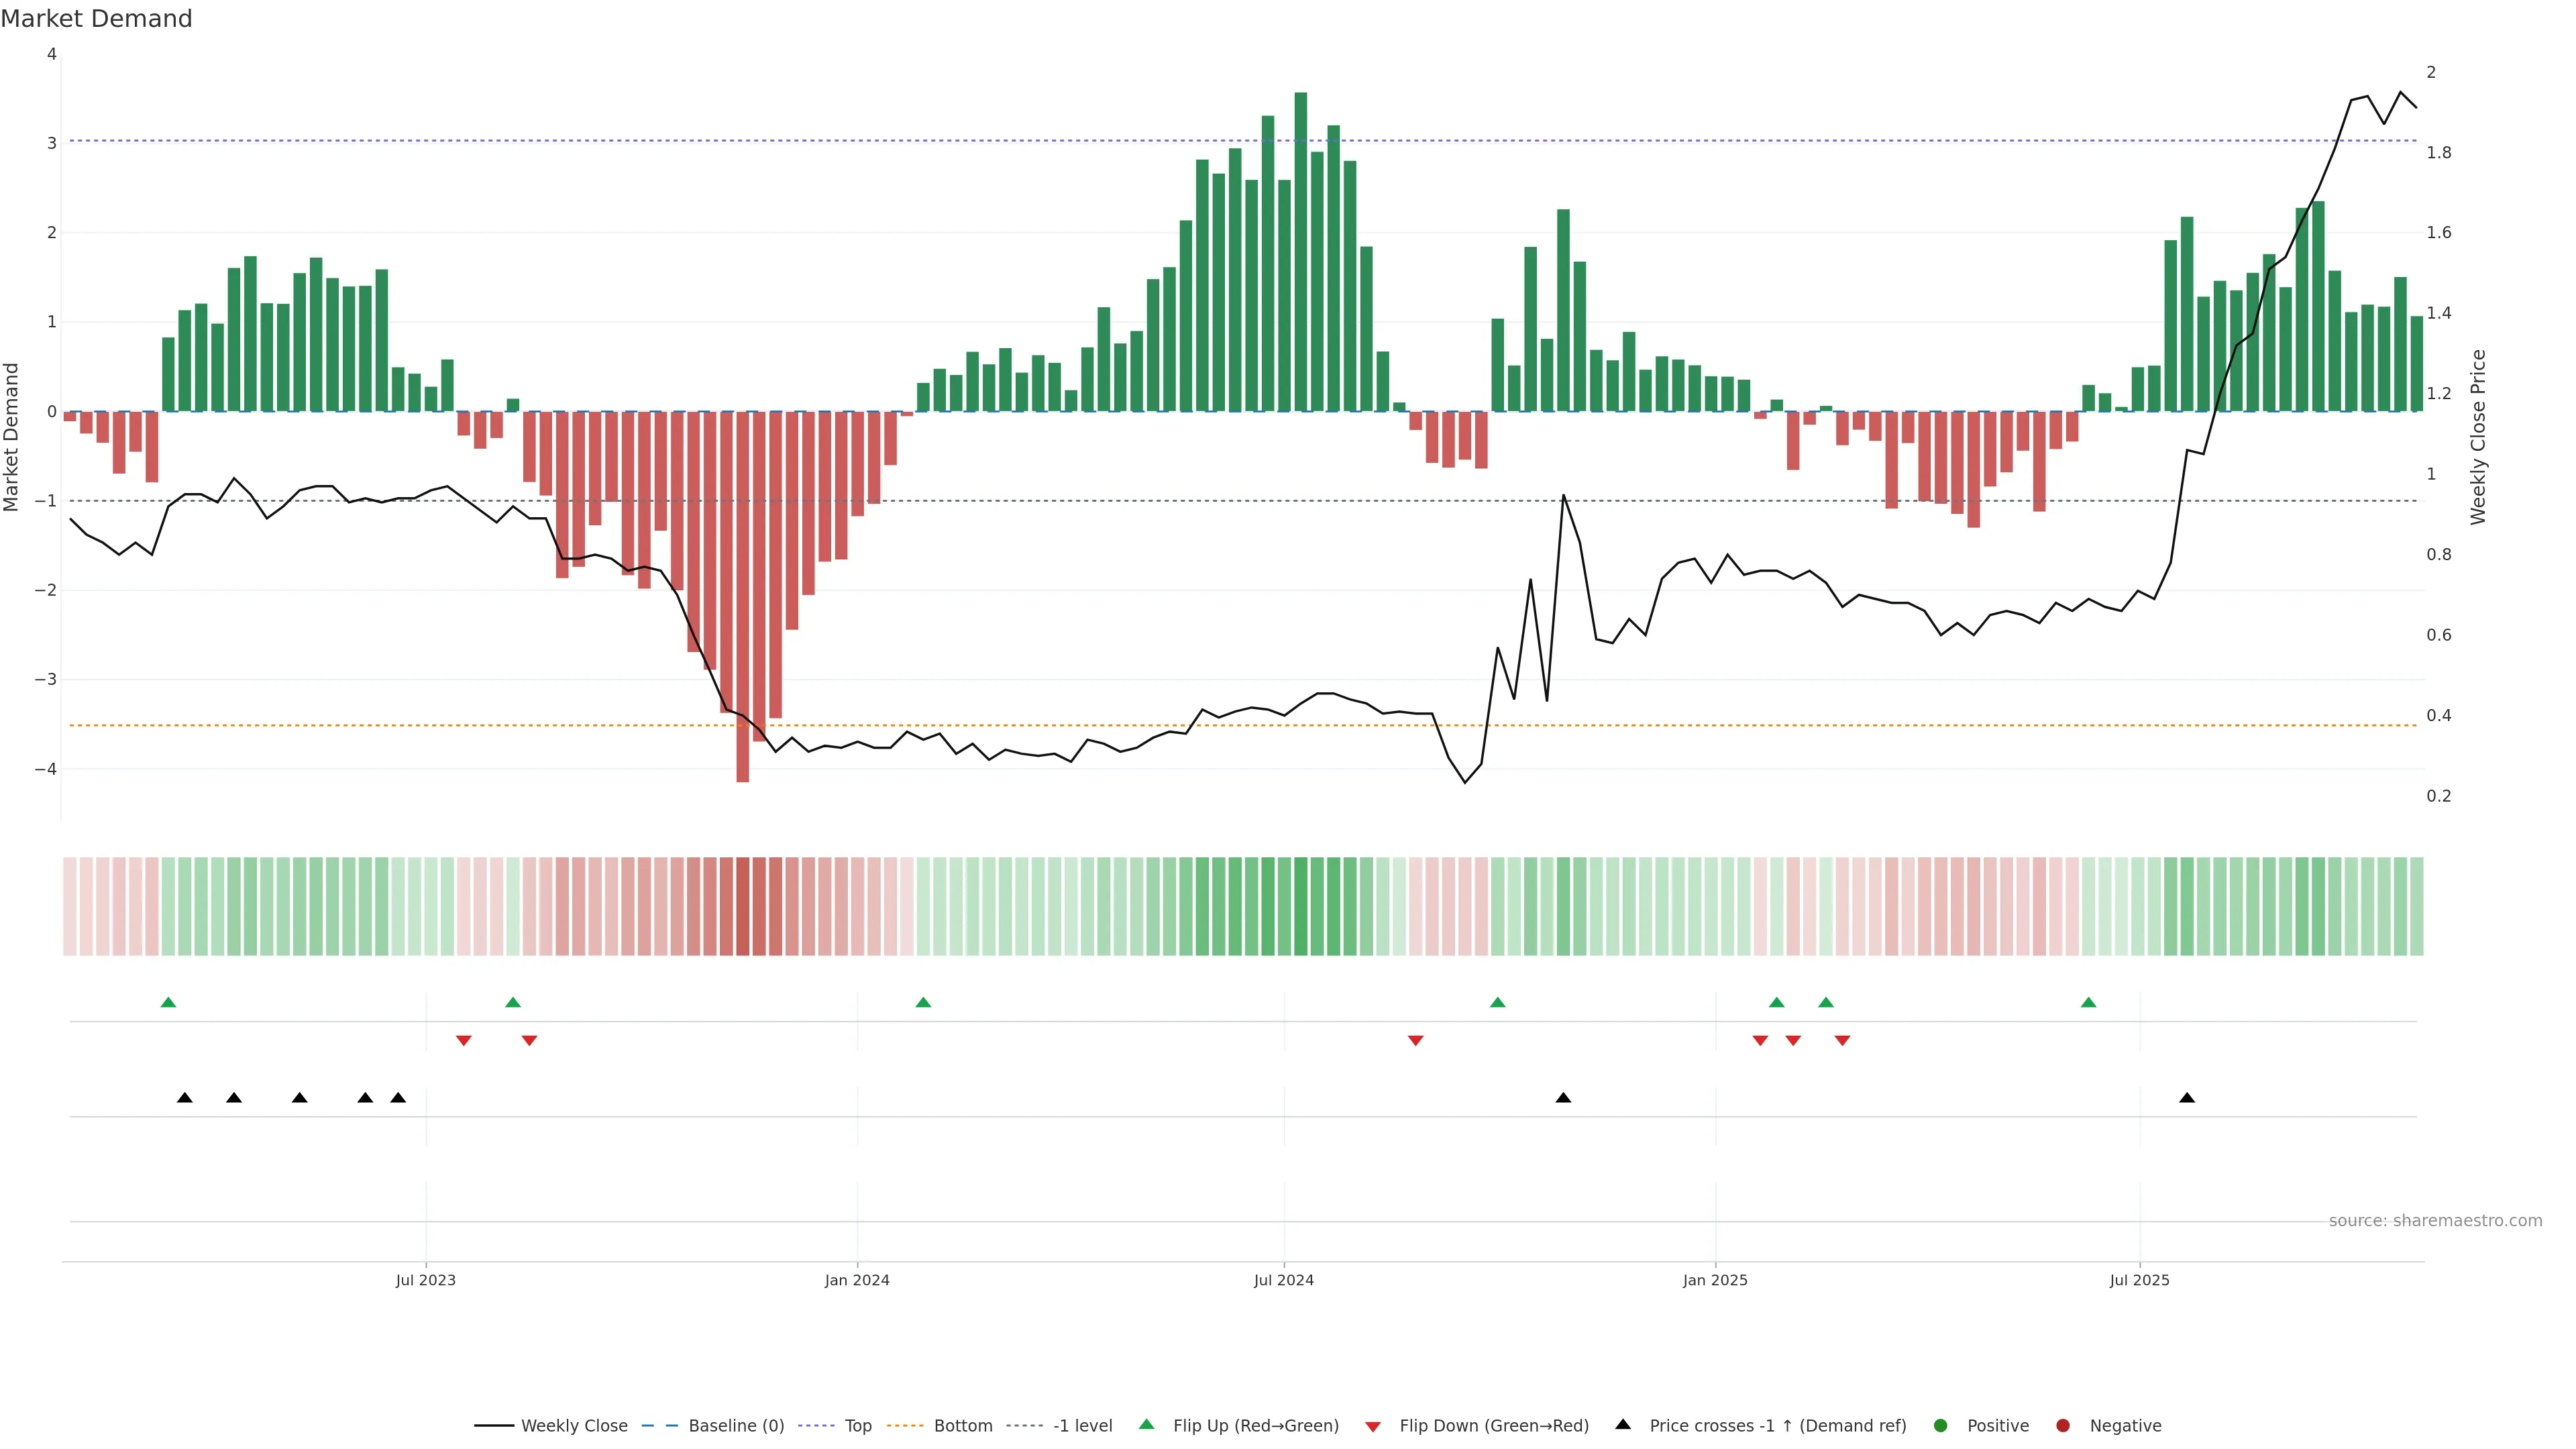Click the Market Demand chart title
This screenshot has height=1449, width=2576.
(x=96, y=19)
